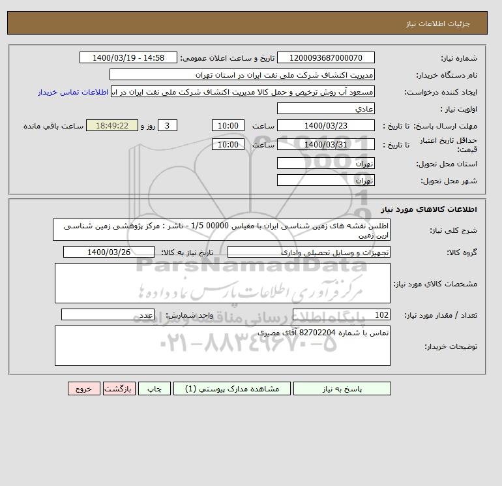Click the 'شرح کلی نیاز:' label

(453, 231)
